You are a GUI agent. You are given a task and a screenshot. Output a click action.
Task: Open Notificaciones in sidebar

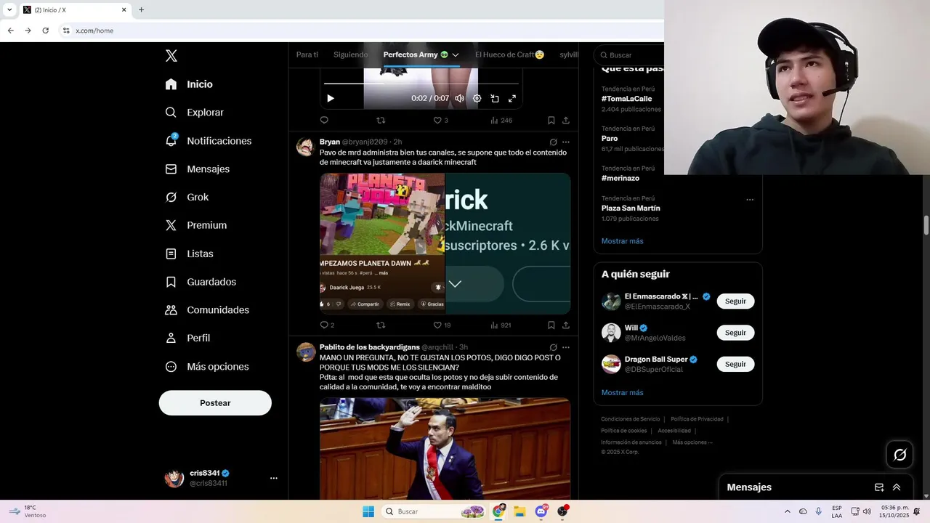(208, 141)
